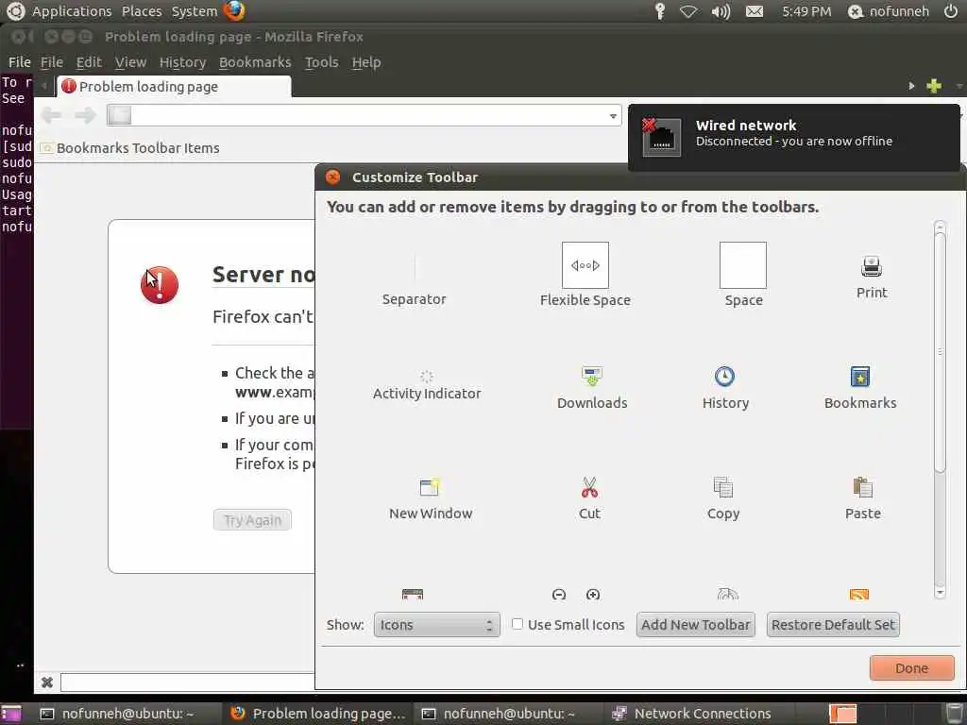This screenshot has width=967, height=725.
Task: Click the Try Again button
Action: [252, 520]
